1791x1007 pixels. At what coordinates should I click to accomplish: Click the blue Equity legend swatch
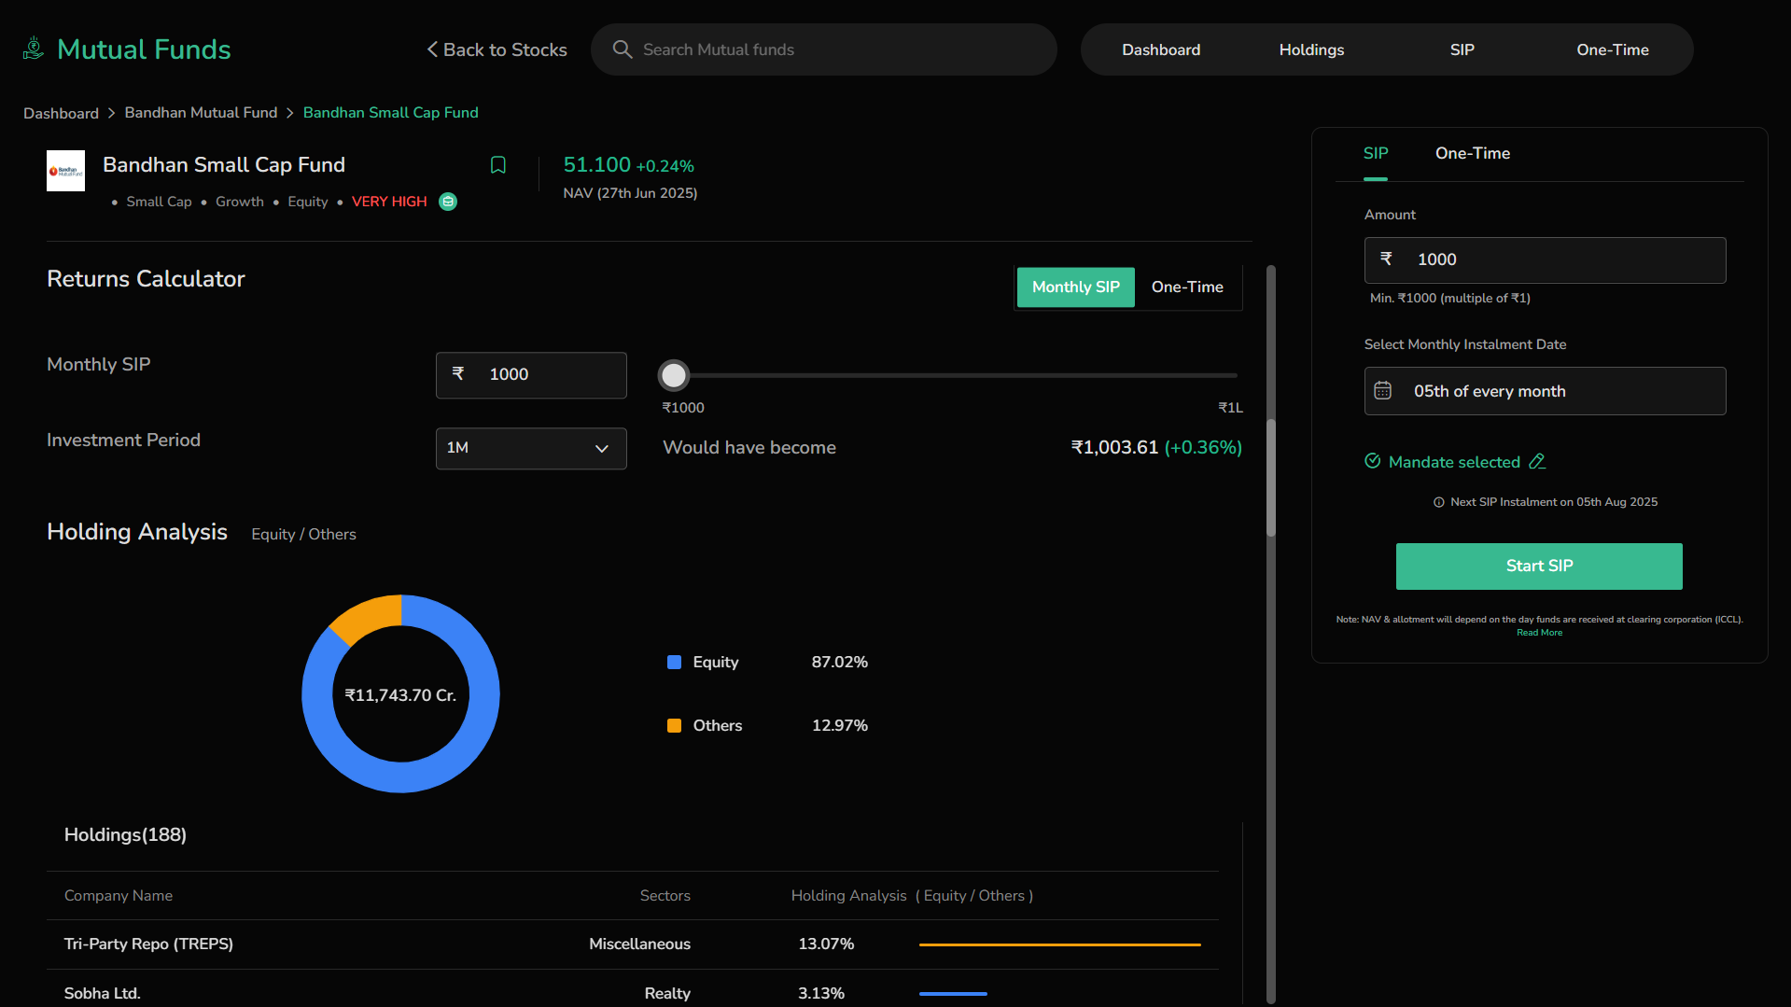point(674,663)
